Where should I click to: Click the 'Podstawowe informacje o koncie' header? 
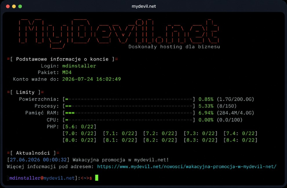pos(62,59)
